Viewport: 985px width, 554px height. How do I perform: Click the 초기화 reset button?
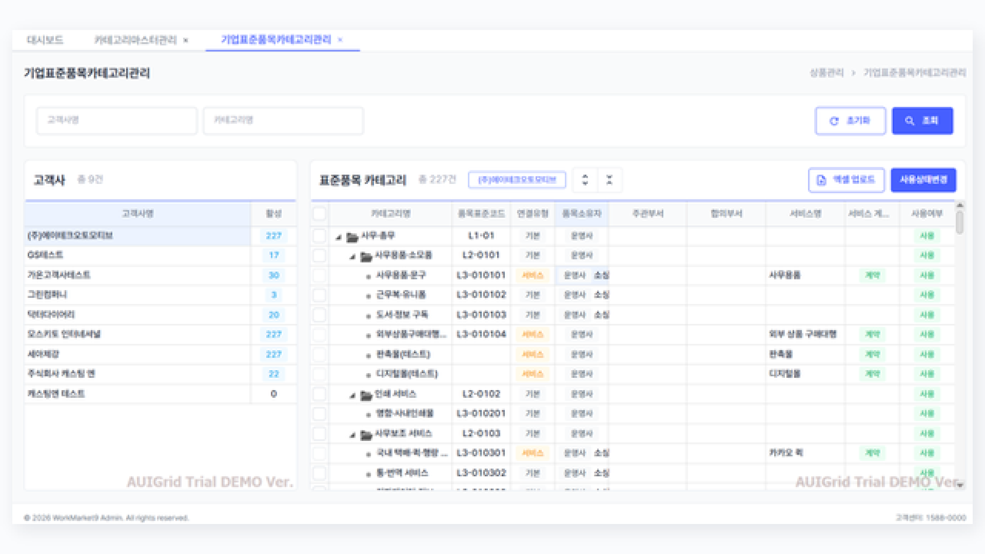850,121
